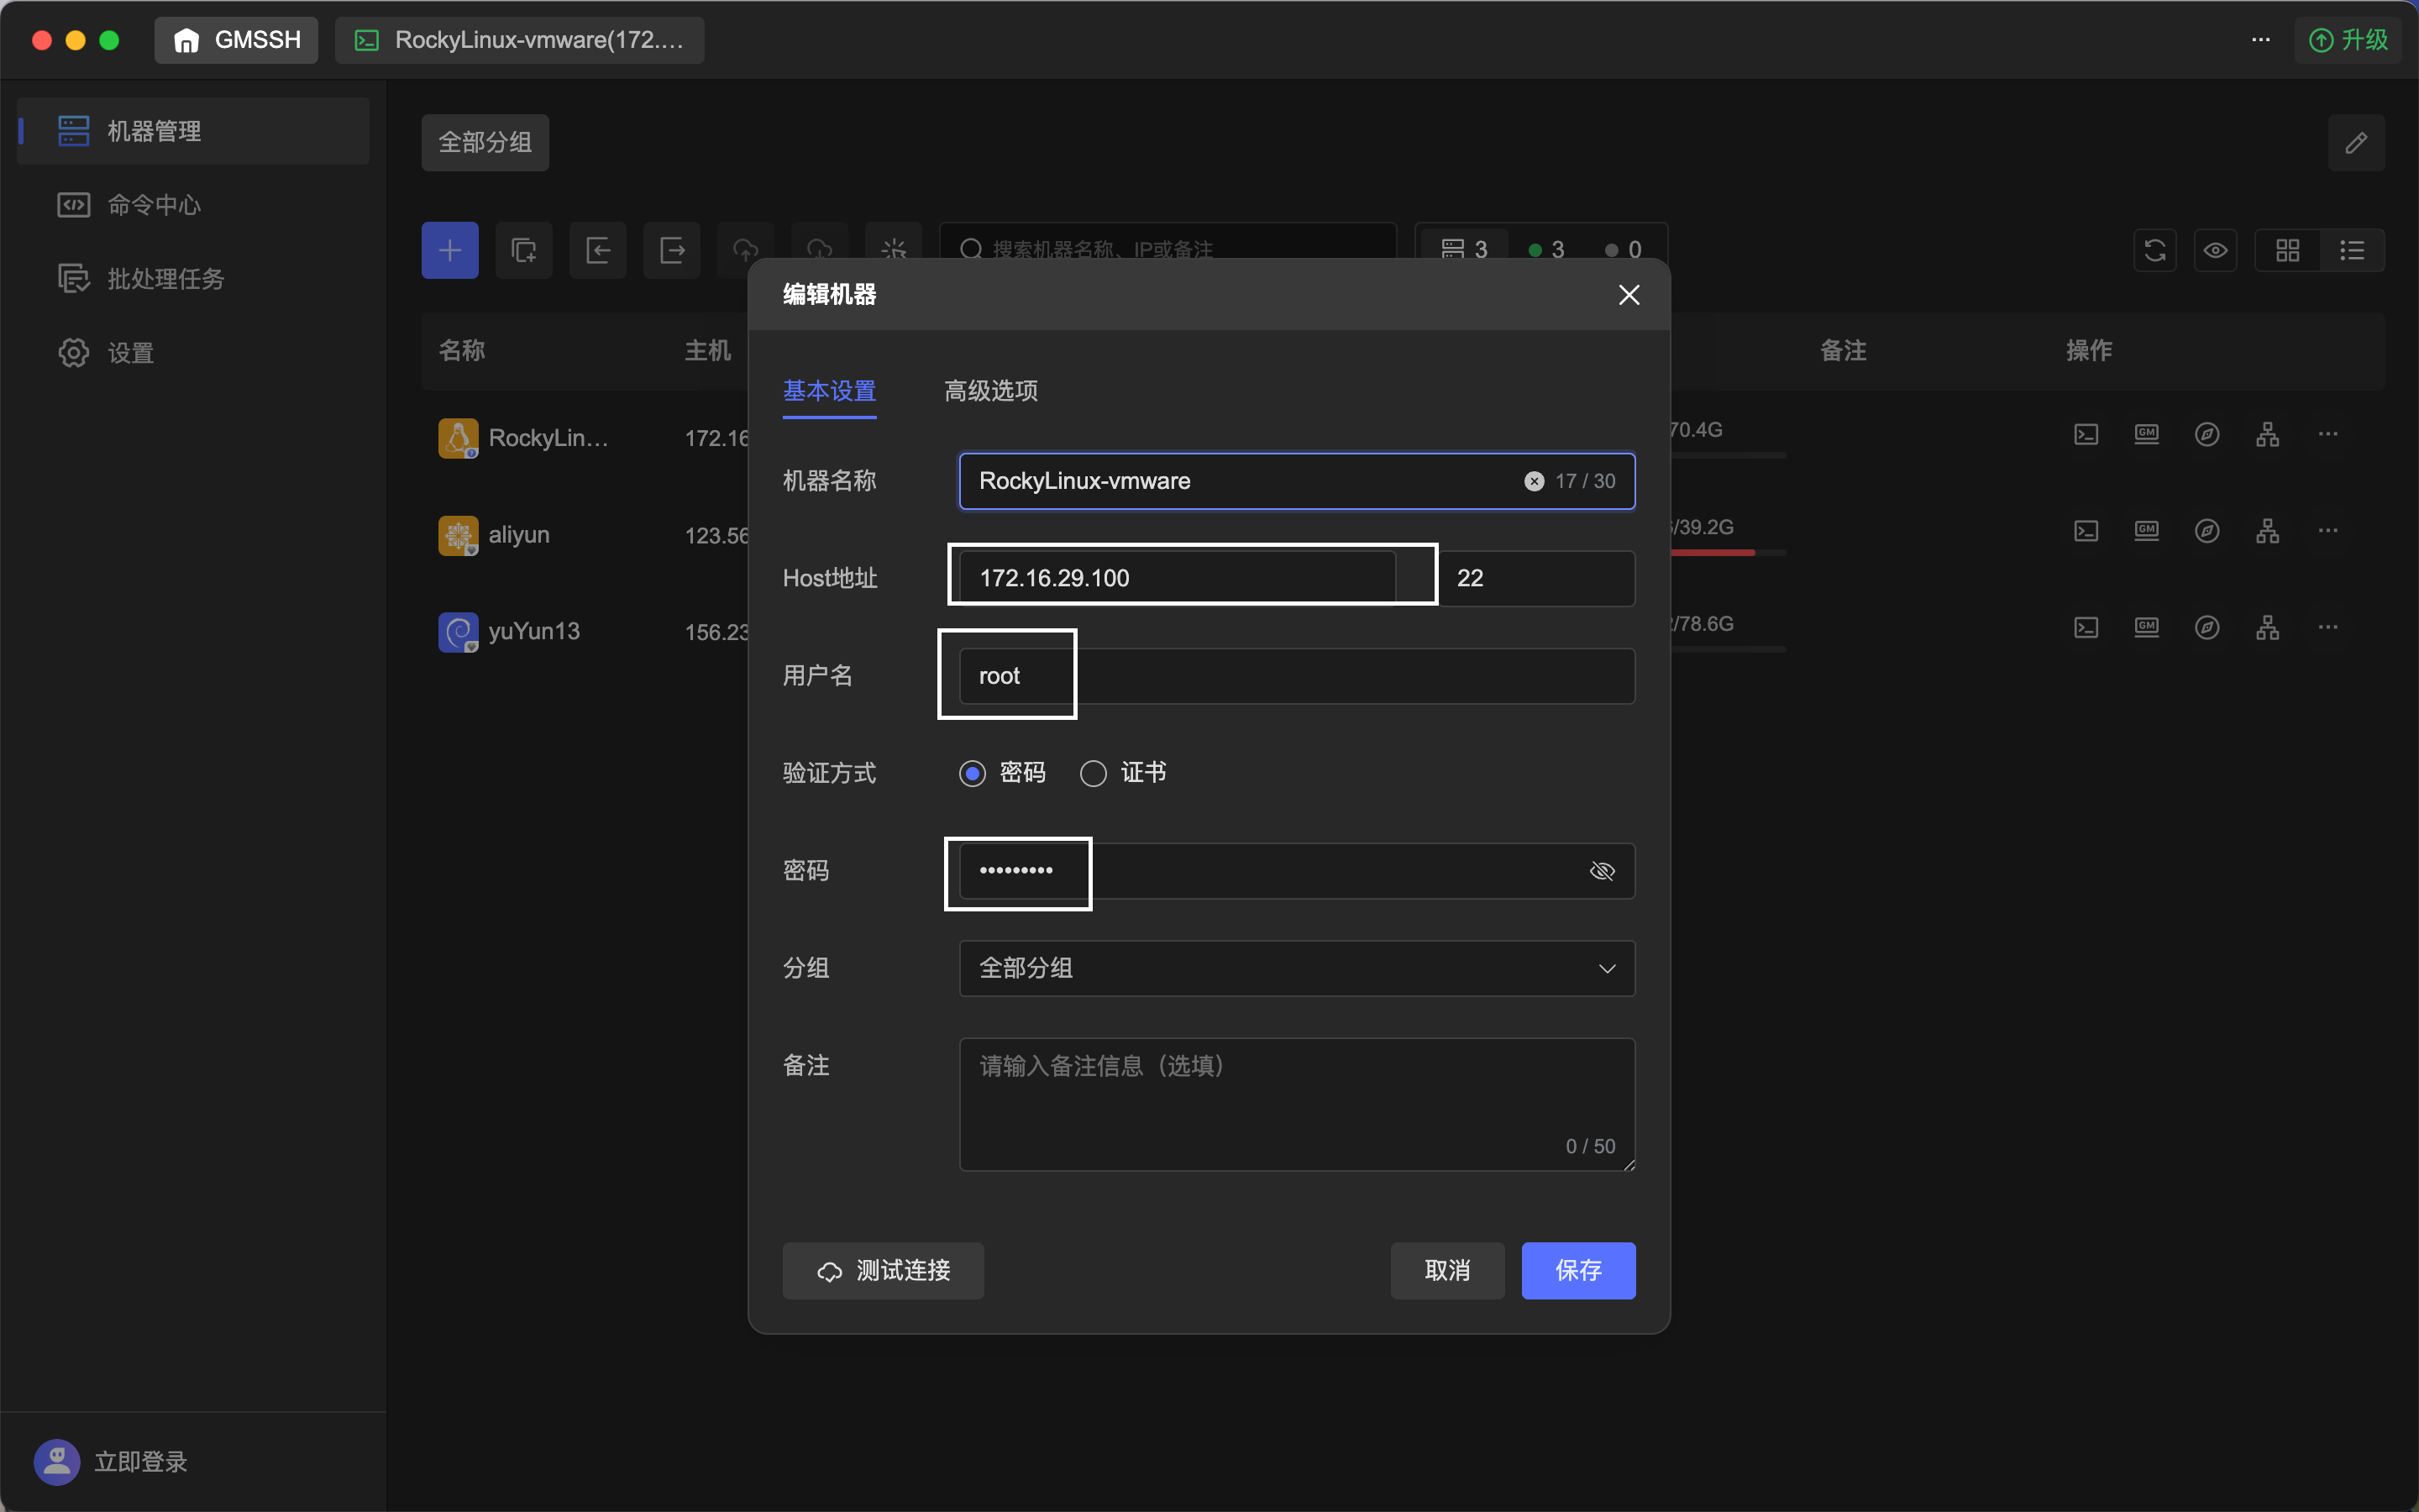
Task: Click the 保存 button
Action: click(x=1578, y=1270)
